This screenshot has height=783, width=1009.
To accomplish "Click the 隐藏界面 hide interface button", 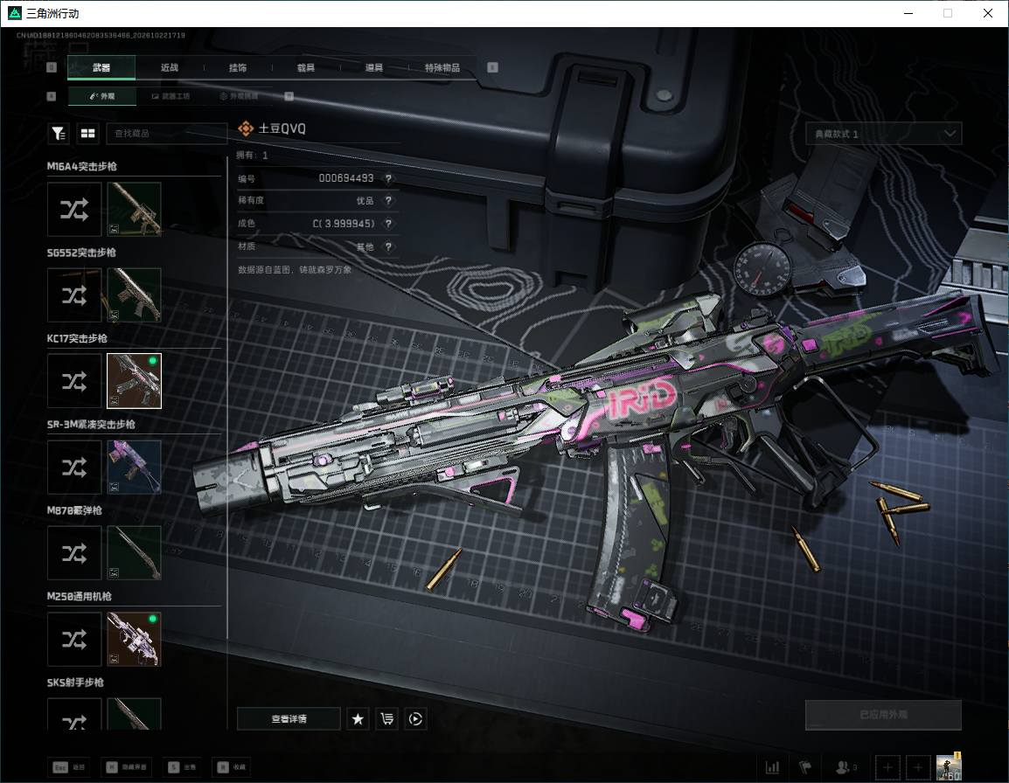I will click(128, 767).
